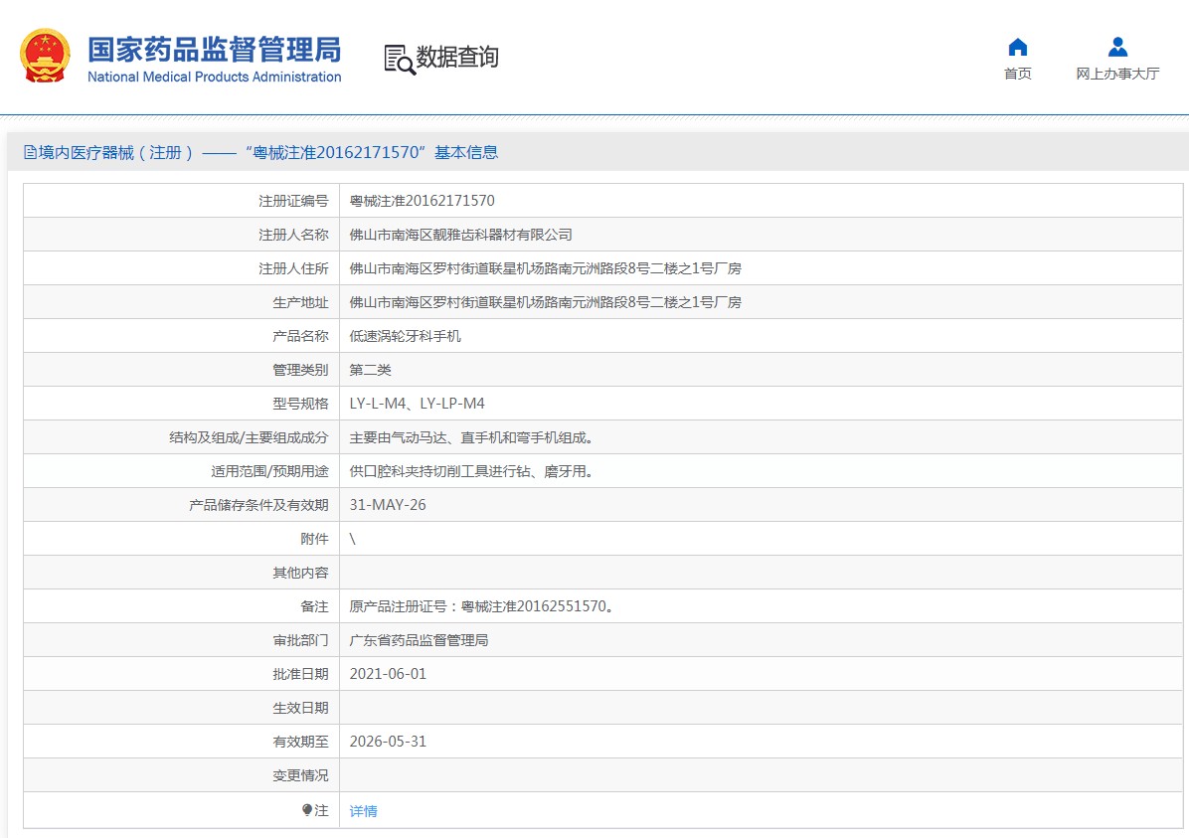Click the national emblem logo
Image resolution: width=1189 pixels, height=838 pixels.
point(45,56)
